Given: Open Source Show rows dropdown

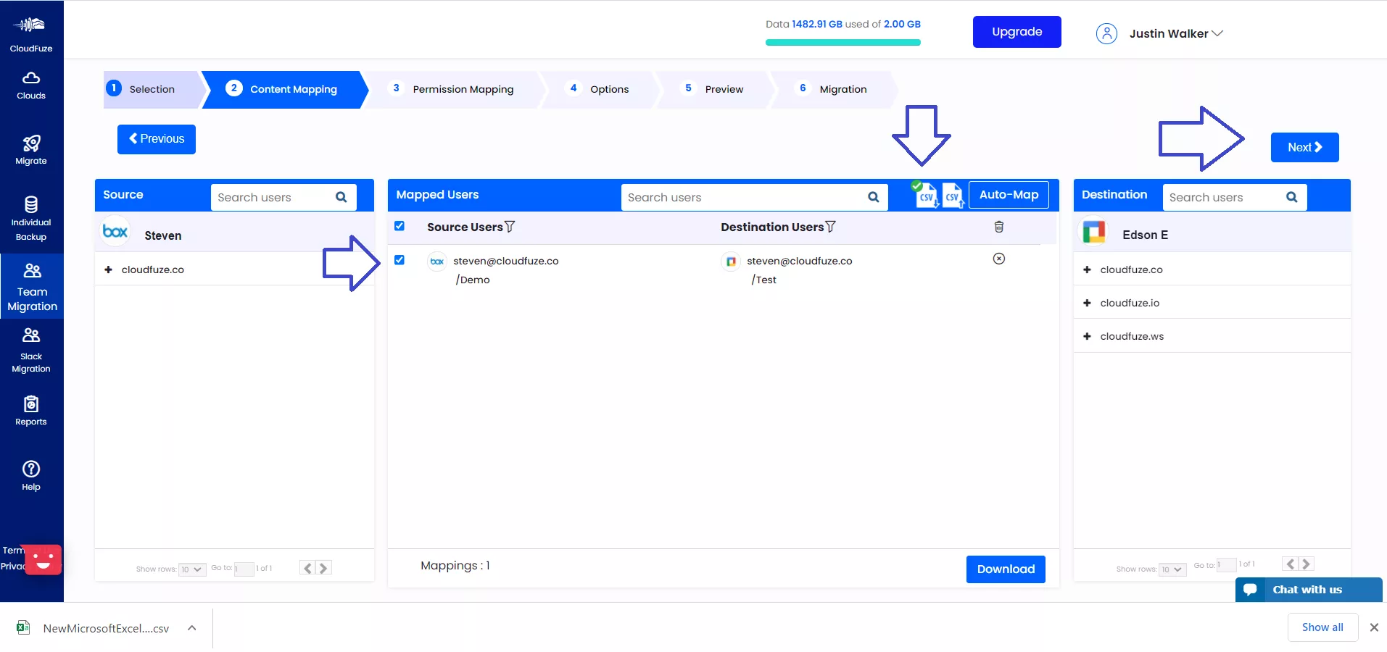Looking at the screenshot, I should tap(192, 569).
